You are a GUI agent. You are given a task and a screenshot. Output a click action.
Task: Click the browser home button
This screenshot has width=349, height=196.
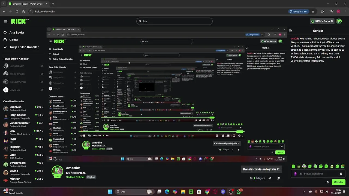click(x=24, y=11)
